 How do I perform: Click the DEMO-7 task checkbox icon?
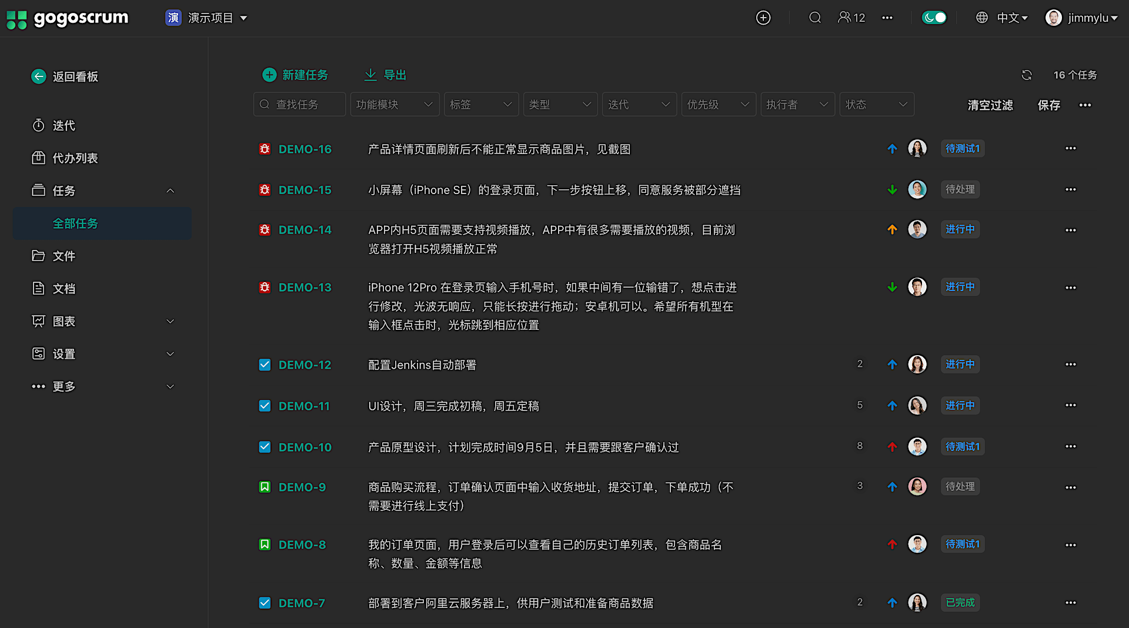[x=265, y=603]
